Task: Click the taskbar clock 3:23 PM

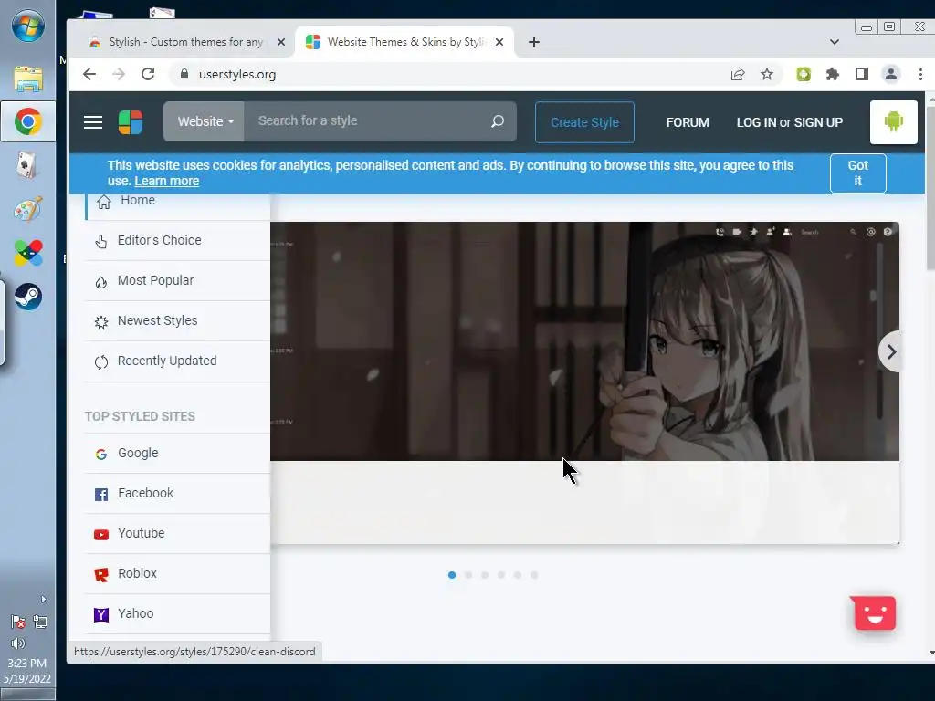Action: tap(26, 663)
